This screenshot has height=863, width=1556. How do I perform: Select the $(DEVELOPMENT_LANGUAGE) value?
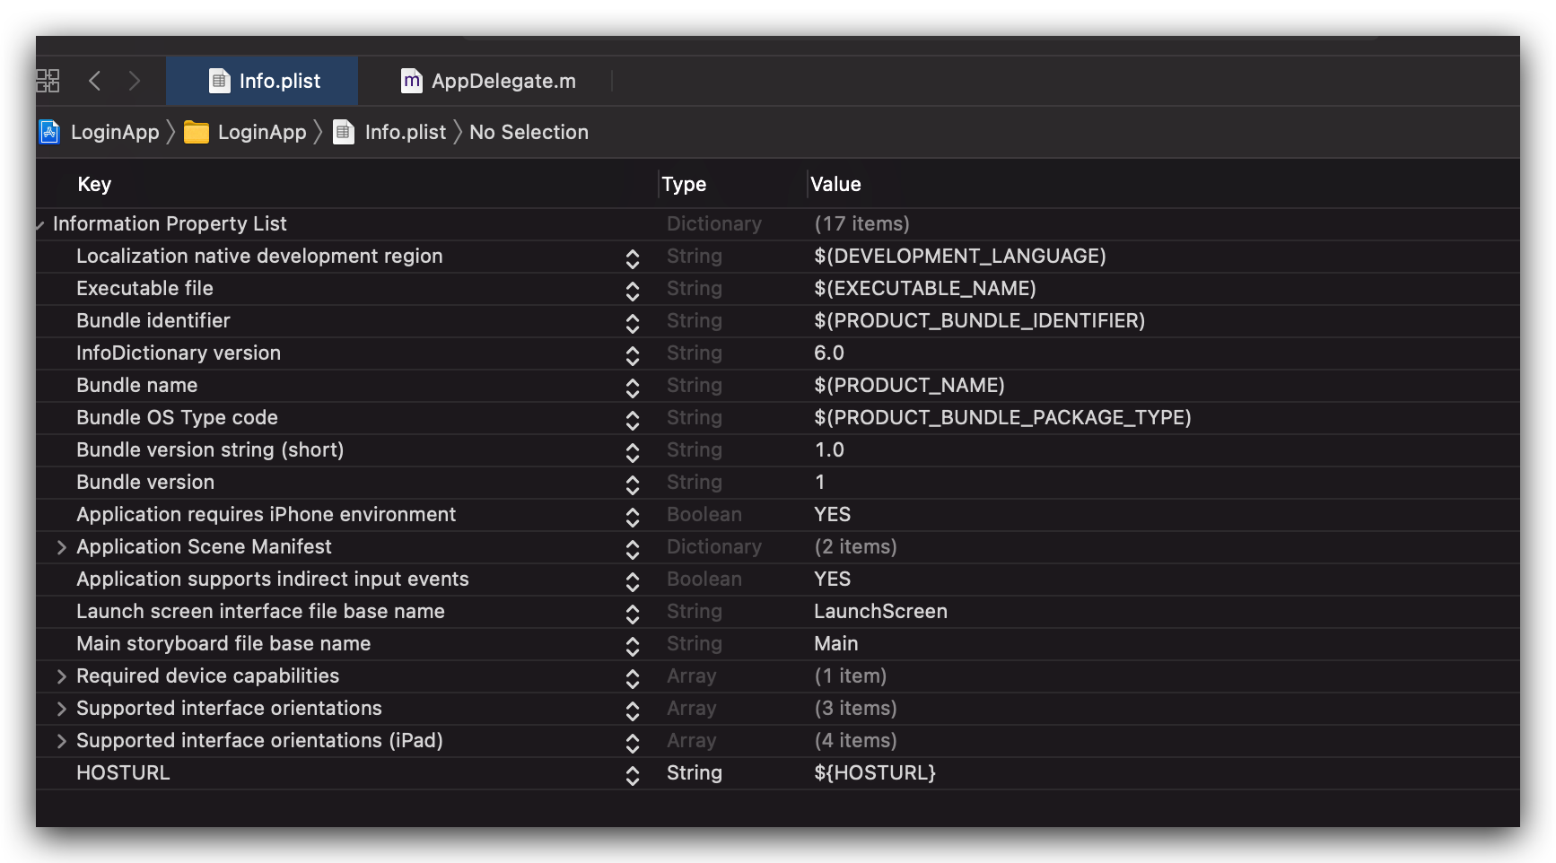(x=960, y=256)
